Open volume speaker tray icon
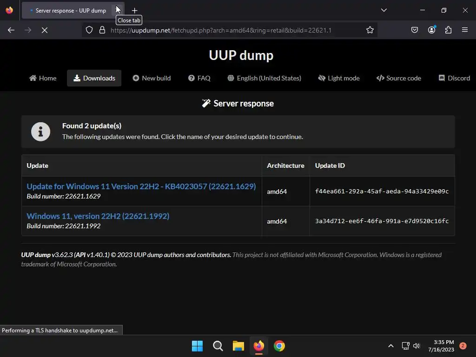 (416, 346)
